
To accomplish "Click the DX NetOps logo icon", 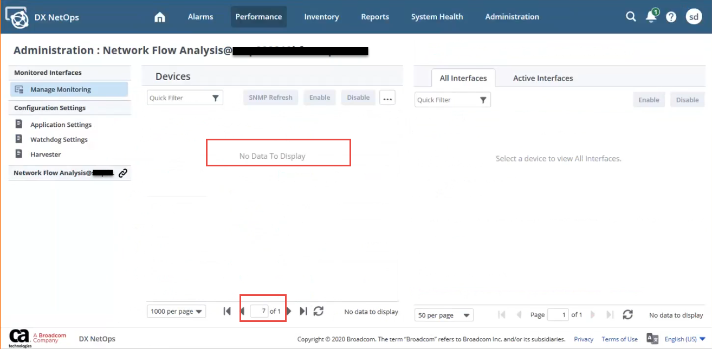I will click(x=17, y=17).
